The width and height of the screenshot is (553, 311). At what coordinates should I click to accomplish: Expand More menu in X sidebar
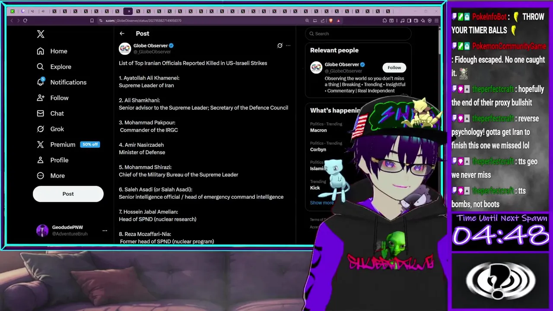click(x=51, y=175)
